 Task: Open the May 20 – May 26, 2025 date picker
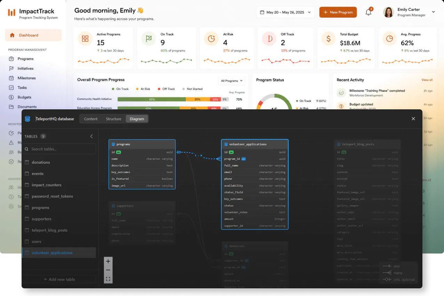coord(285,12)
